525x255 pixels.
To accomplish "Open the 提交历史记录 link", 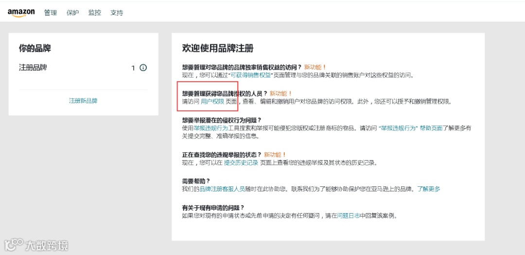I will pyautogui.click(x=241, y=163).
